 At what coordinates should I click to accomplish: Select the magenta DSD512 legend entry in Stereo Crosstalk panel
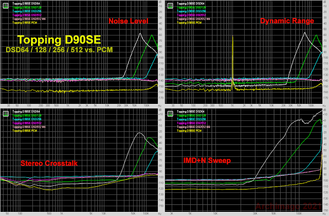click(x=27, y=123)
